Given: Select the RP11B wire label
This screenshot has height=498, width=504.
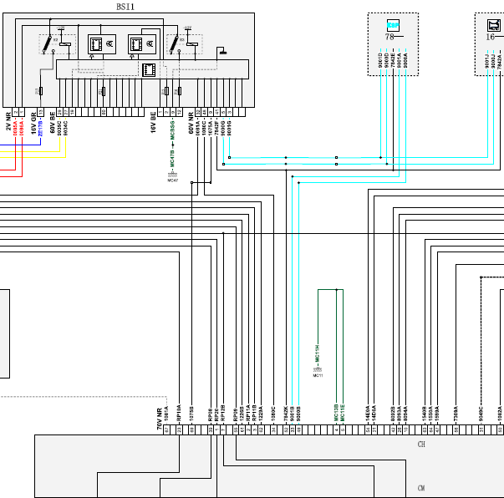Looking at the screenshot, I should [x=255, y=413].
